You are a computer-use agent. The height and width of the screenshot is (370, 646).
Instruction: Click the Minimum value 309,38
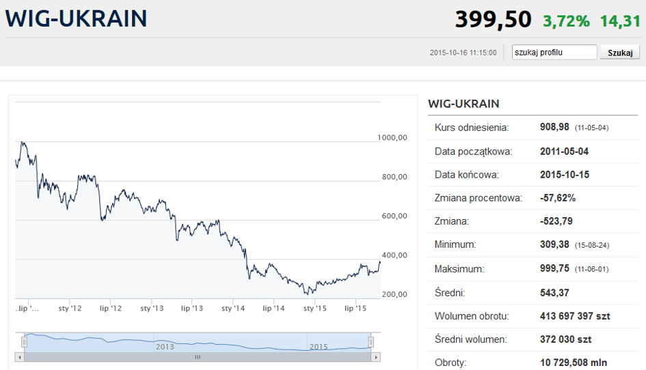(556, 244)
